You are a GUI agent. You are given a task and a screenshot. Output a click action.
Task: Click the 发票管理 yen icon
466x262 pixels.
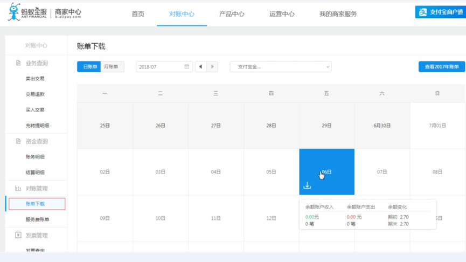coord(18,236)
